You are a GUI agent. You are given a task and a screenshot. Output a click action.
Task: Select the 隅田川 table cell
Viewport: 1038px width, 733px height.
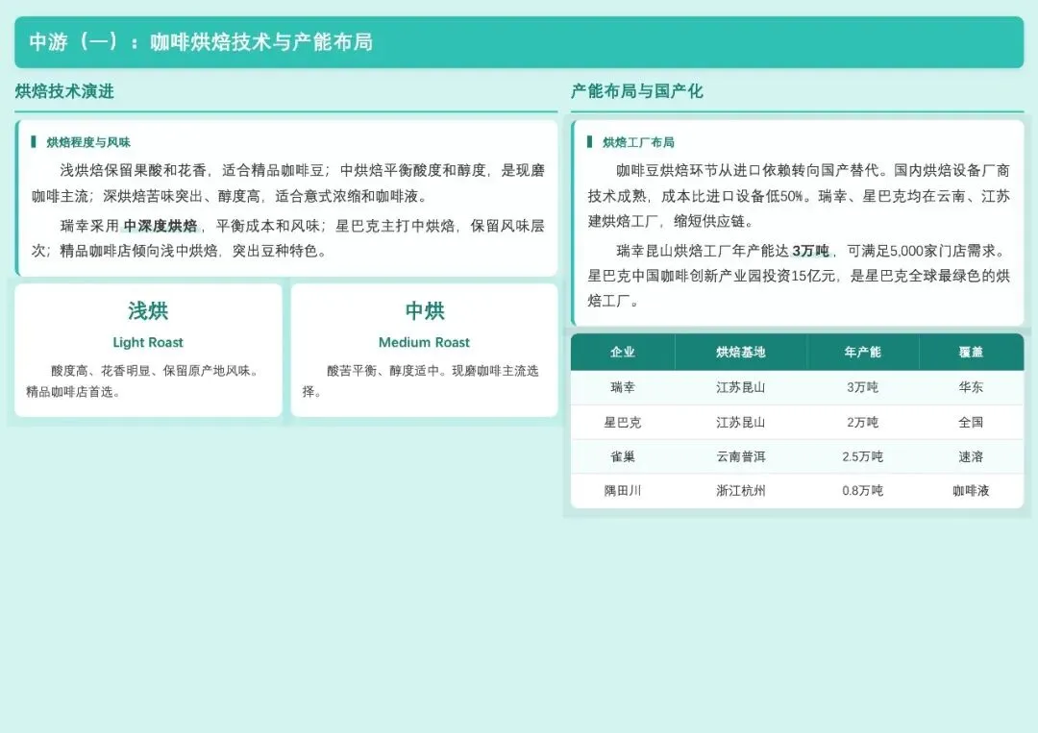click(x=622, y=491)
